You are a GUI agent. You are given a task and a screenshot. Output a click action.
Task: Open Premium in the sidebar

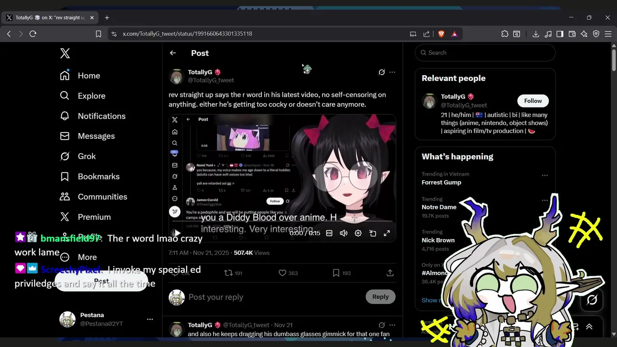coord(85,217)
